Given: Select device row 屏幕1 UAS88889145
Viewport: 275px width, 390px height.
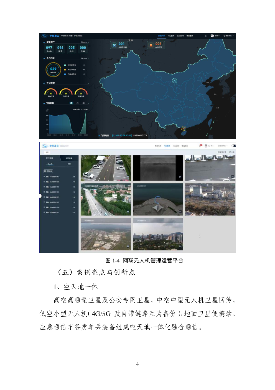Looking at the screenshot, I should tap(59, 177).
